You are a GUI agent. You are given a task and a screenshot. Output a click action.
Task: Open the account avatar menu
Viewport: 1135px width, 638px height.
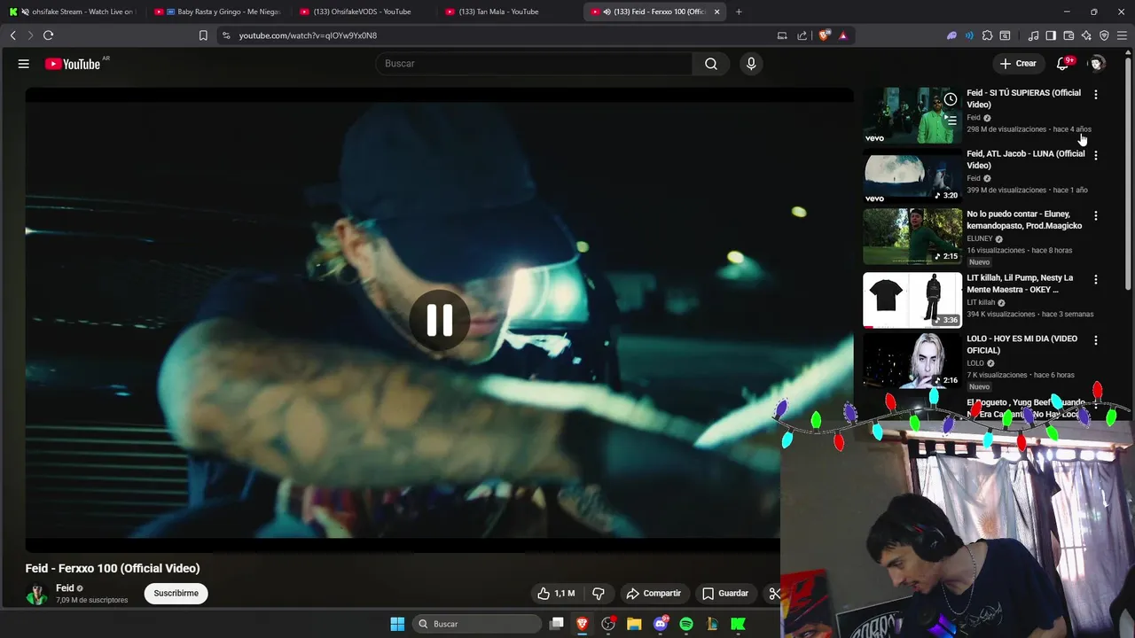click(1097, 64)
